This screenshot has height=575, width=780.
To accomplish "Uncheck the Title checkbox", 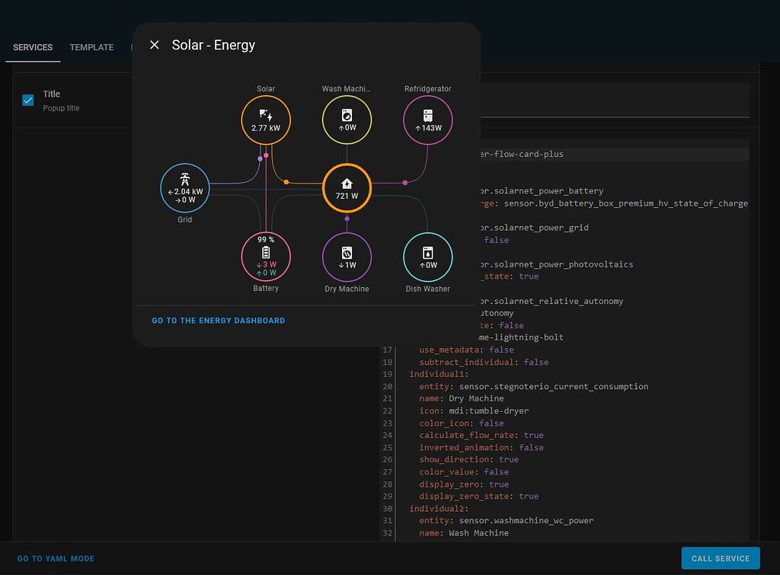I will [28, 100].
